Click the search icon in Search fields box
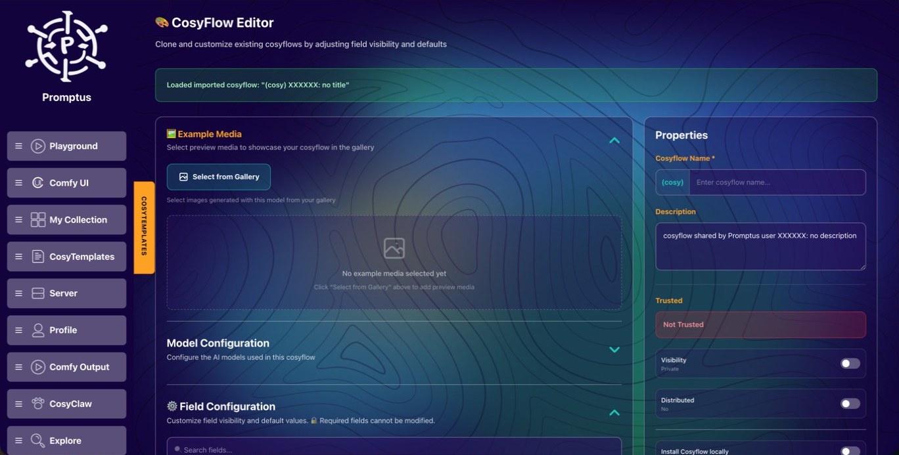Screen dimensions: 899x455 tap(177, 449)
